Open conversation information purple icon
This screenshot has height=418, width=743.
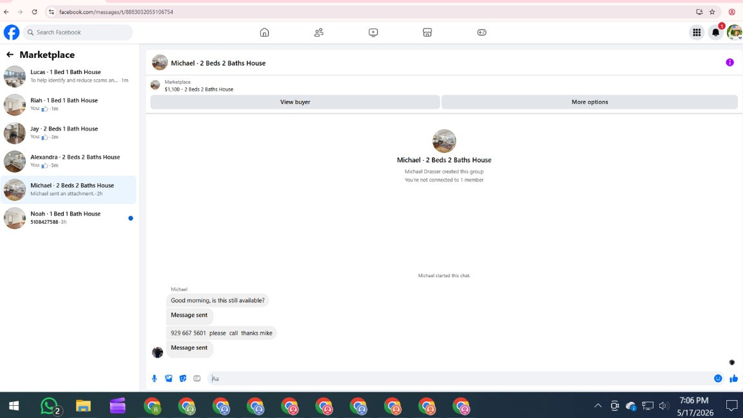click(729, 62)
